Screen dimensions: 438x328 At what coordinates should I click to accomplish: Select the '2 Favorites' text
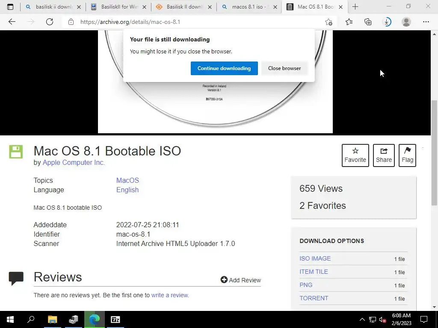coord(323,205)
